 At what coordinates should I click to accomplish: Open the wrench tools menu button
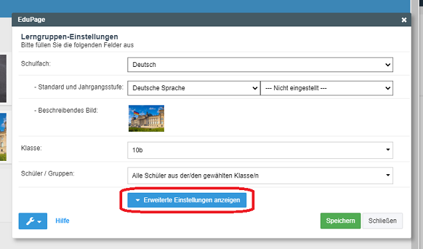pyautogui.click(x=33, y=221)
